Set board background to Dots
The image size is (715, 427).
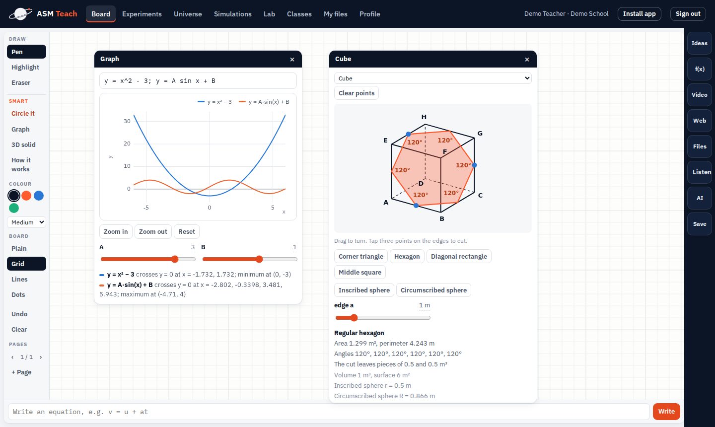(26, 294)
